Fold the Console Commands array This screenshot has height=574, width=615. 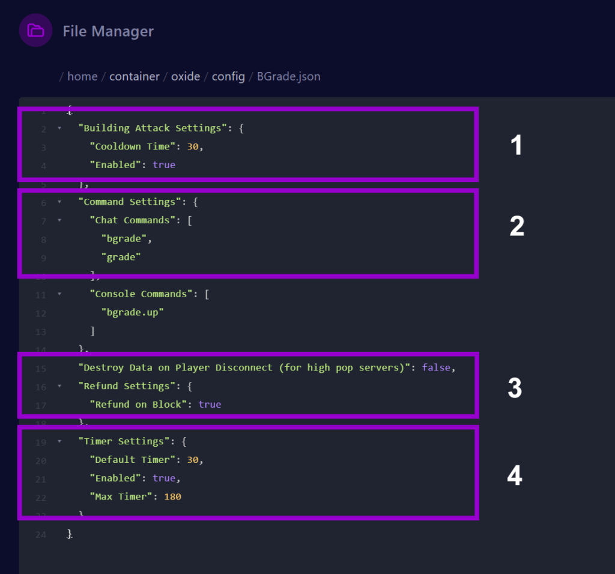[x=59, y=294]
